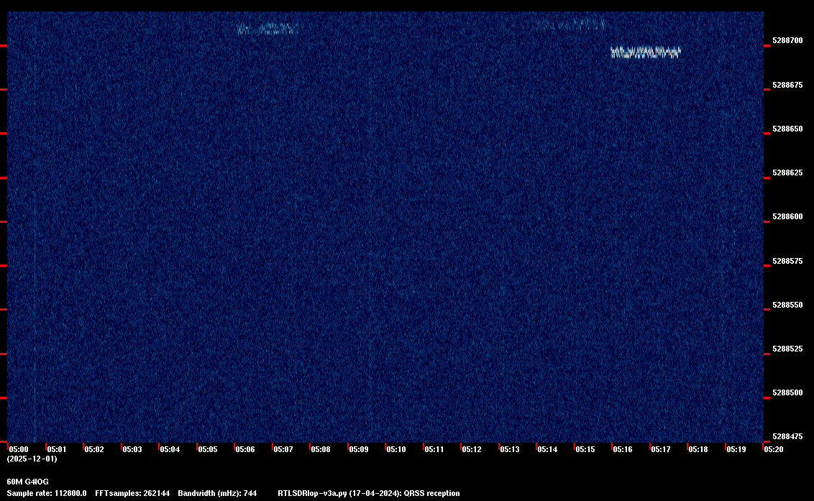Click the 05:01 time label

tap(57, 449)
